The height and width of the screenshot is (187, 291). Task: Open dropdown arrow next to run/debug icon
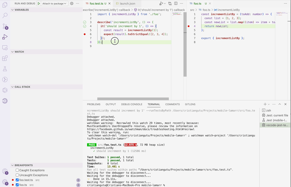pos(165,4)
